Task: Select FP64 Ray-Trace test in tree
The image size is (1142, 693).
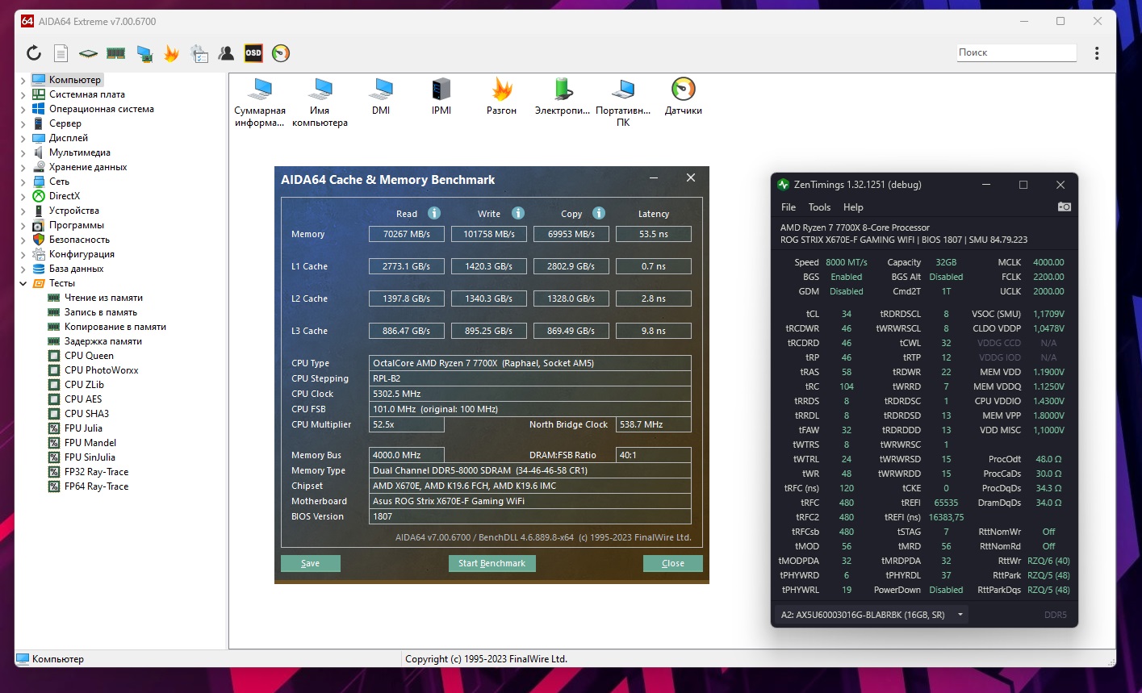Action: [96, 486]
